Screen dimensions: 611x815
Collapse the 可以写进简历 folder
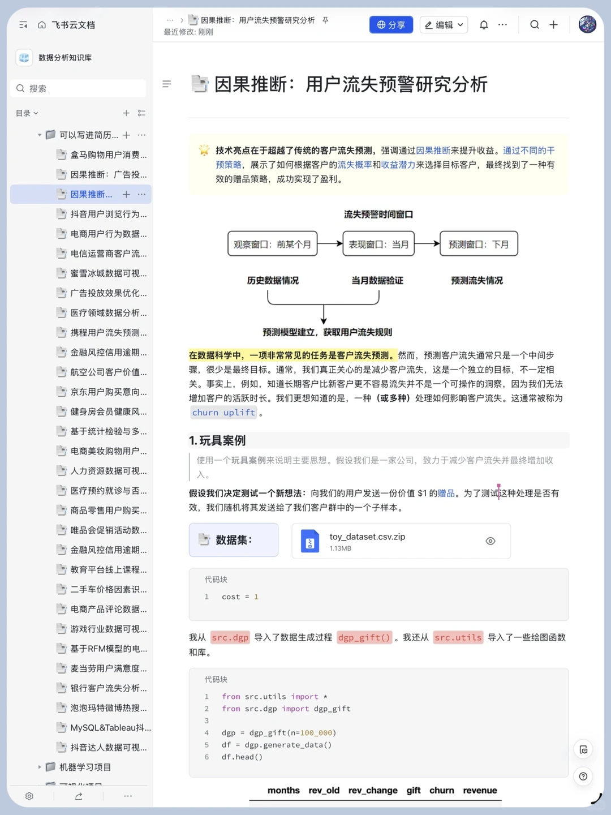(40, 135)
